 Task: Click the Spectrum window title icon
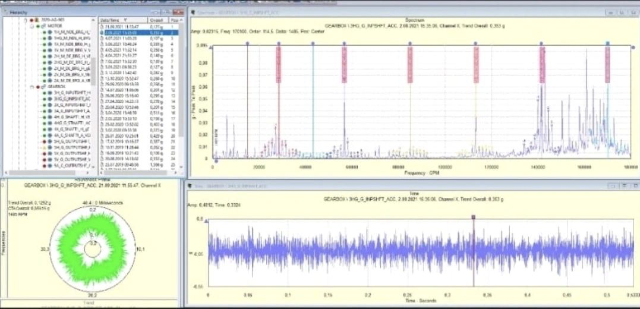coord(193,12)
